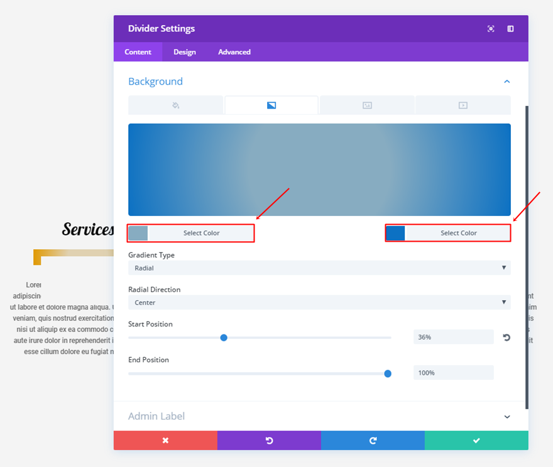Collapse the Background section chevron
This screenshot has width=553, height=467.
pyautogui.click(x=506, y=82)
